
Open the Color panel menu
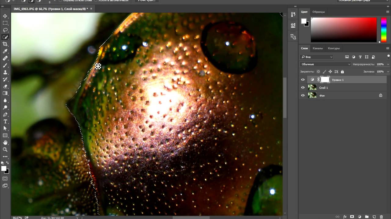[x=388, y=12]
